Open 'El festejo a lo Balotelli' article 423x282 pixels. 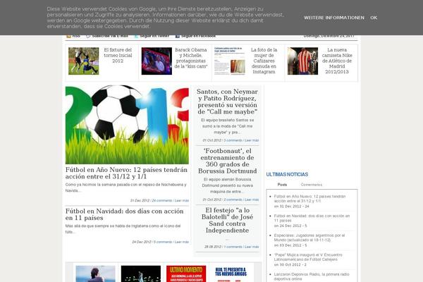coord(227,220)
